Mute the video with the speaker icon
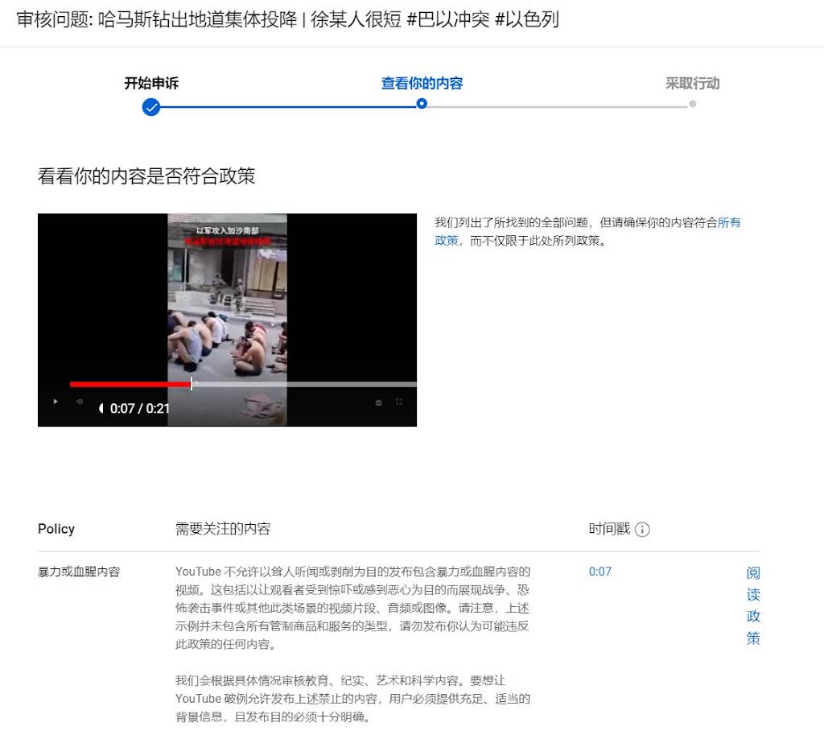 coord(80,402)
